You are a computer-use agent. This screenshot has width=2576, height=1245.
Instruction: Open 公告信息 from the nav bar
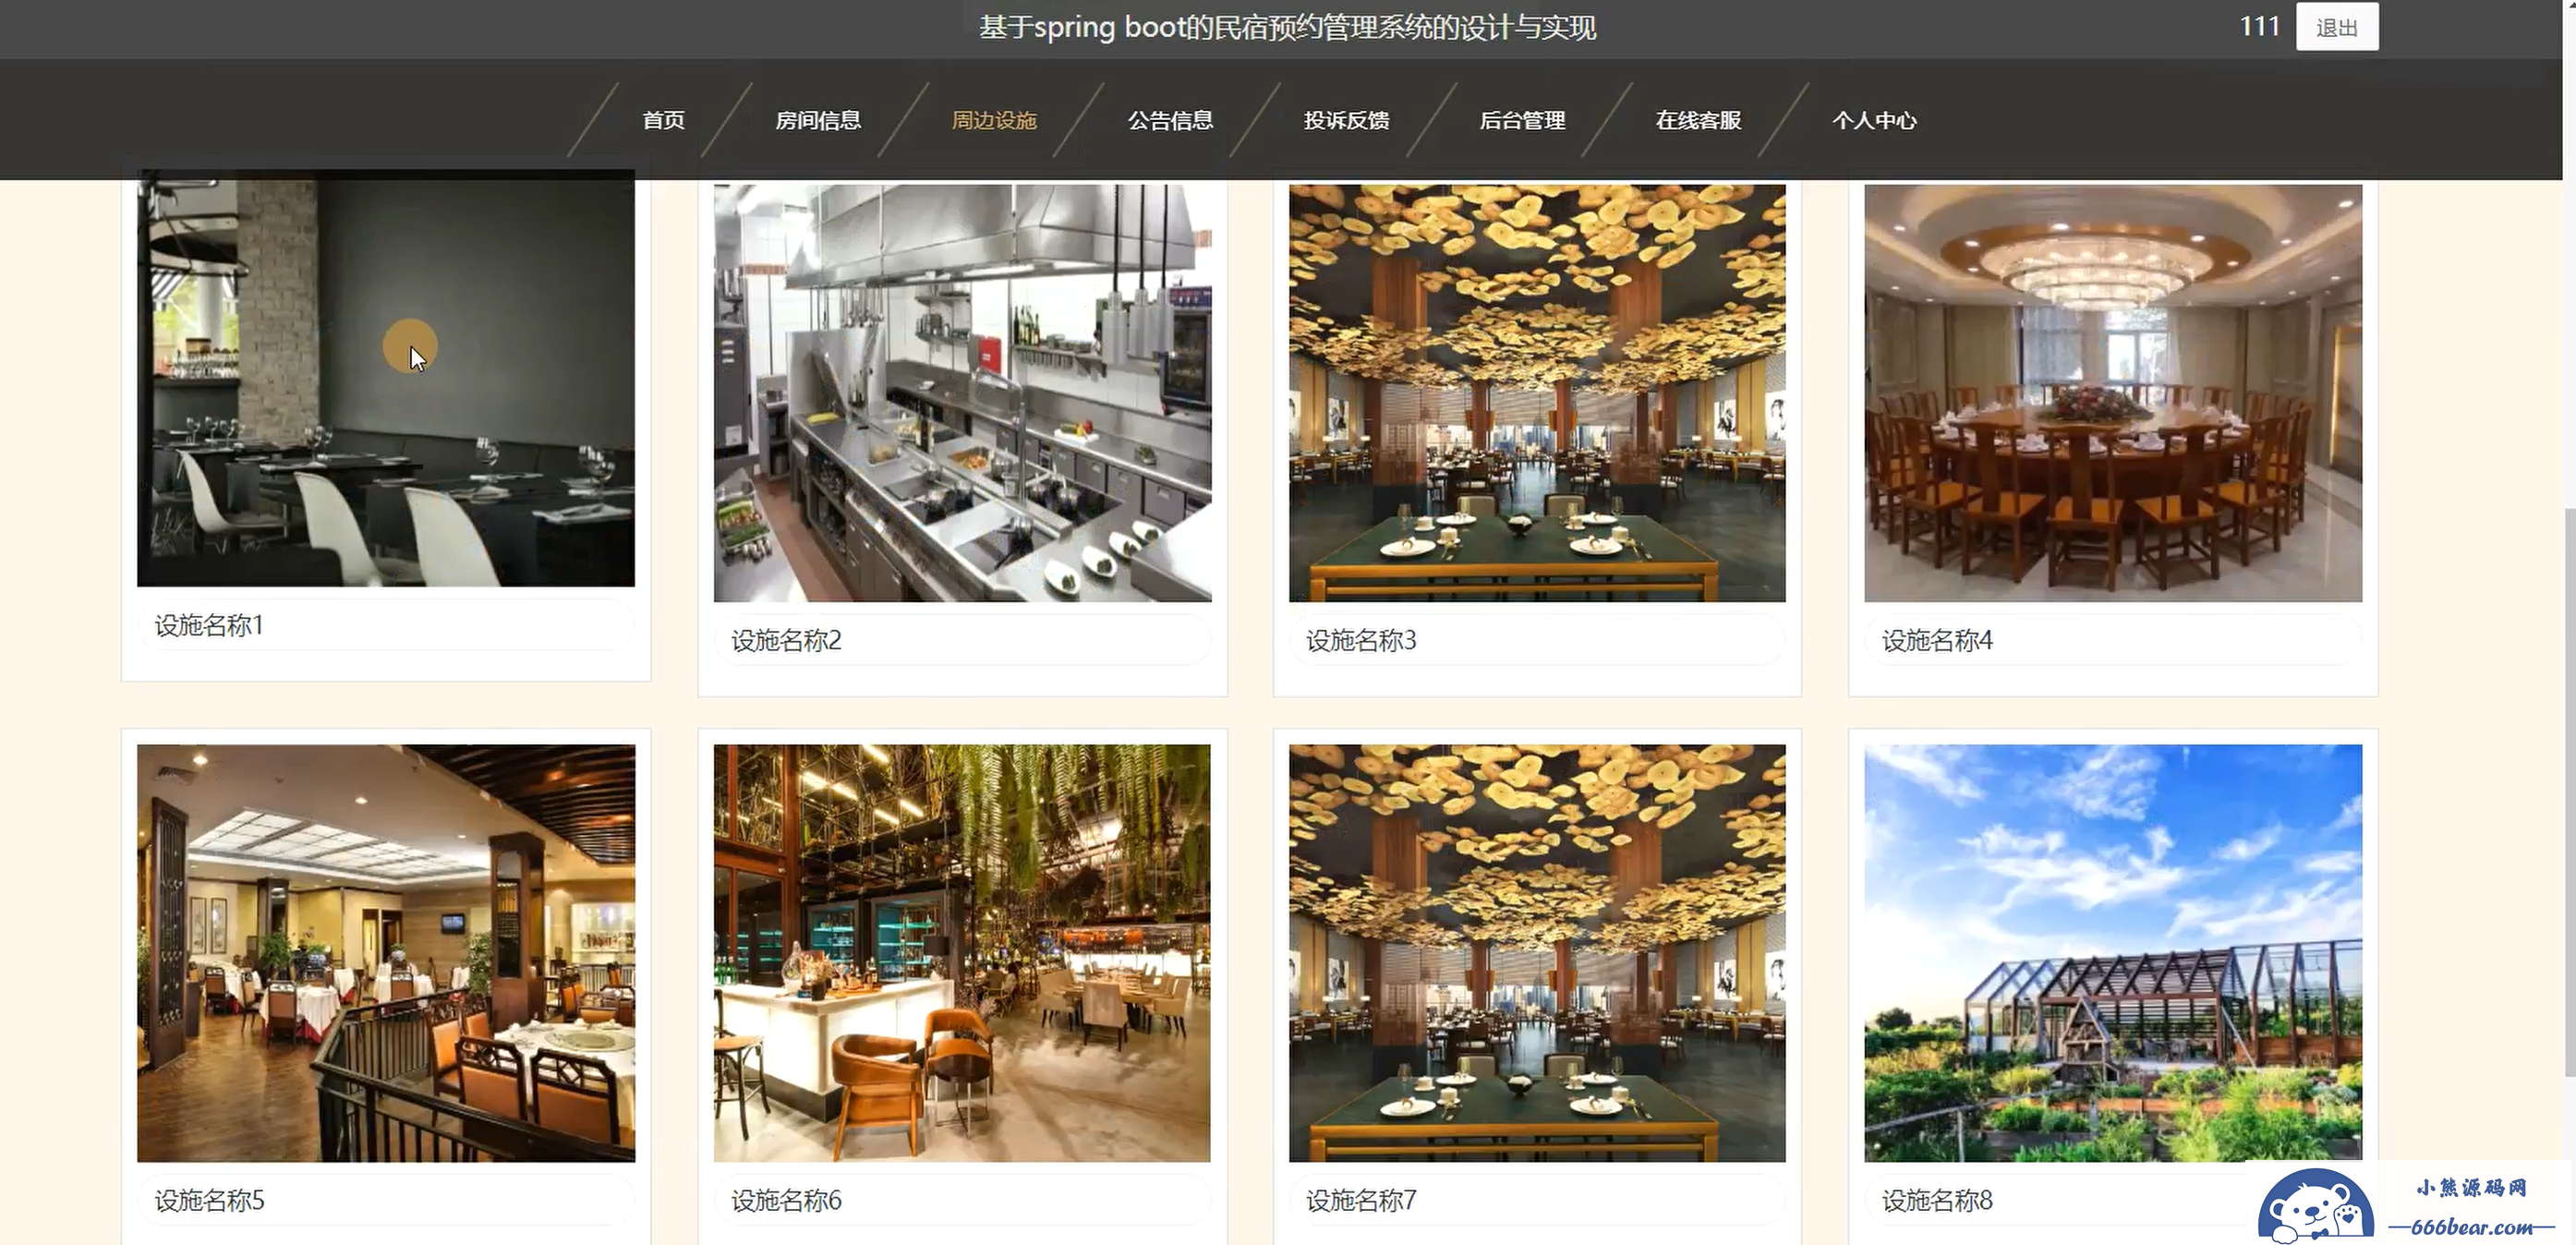pyautogui.click(x=1170, y=121)
